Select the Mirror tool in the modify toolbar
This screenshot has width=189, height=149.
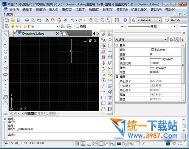[104, 46]
